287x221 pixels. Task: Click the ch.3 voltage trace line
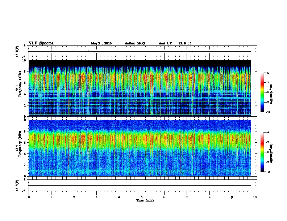point(140,185)
